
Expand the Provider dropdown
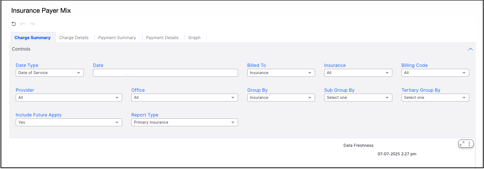[69, 98]
